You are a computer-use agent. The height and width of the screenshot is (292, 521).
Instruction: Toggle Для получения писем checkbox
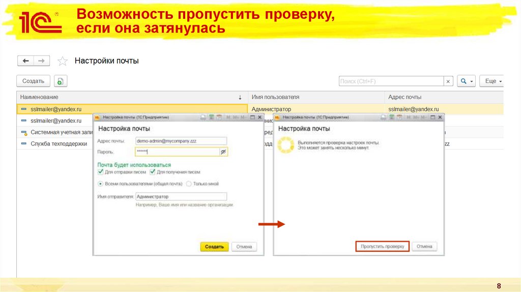click(x=153, y=172)
